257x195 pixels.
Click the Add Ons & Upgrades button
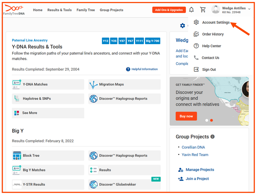point(169,10)
